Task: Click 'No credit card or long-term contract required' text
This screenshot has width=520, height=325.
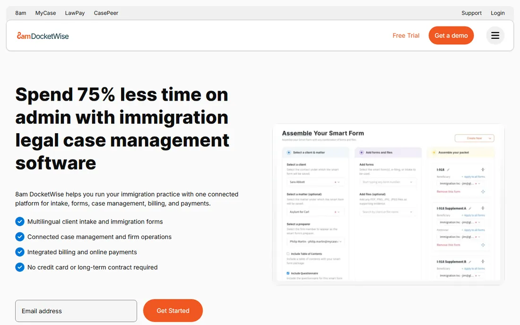Action: (x=92, y=267)
